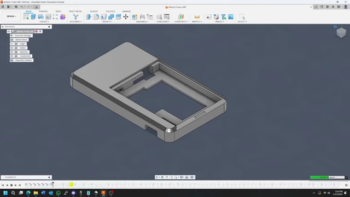Click the Pan hand tool
Screen dimensions: 350x197
pos(167,177)
